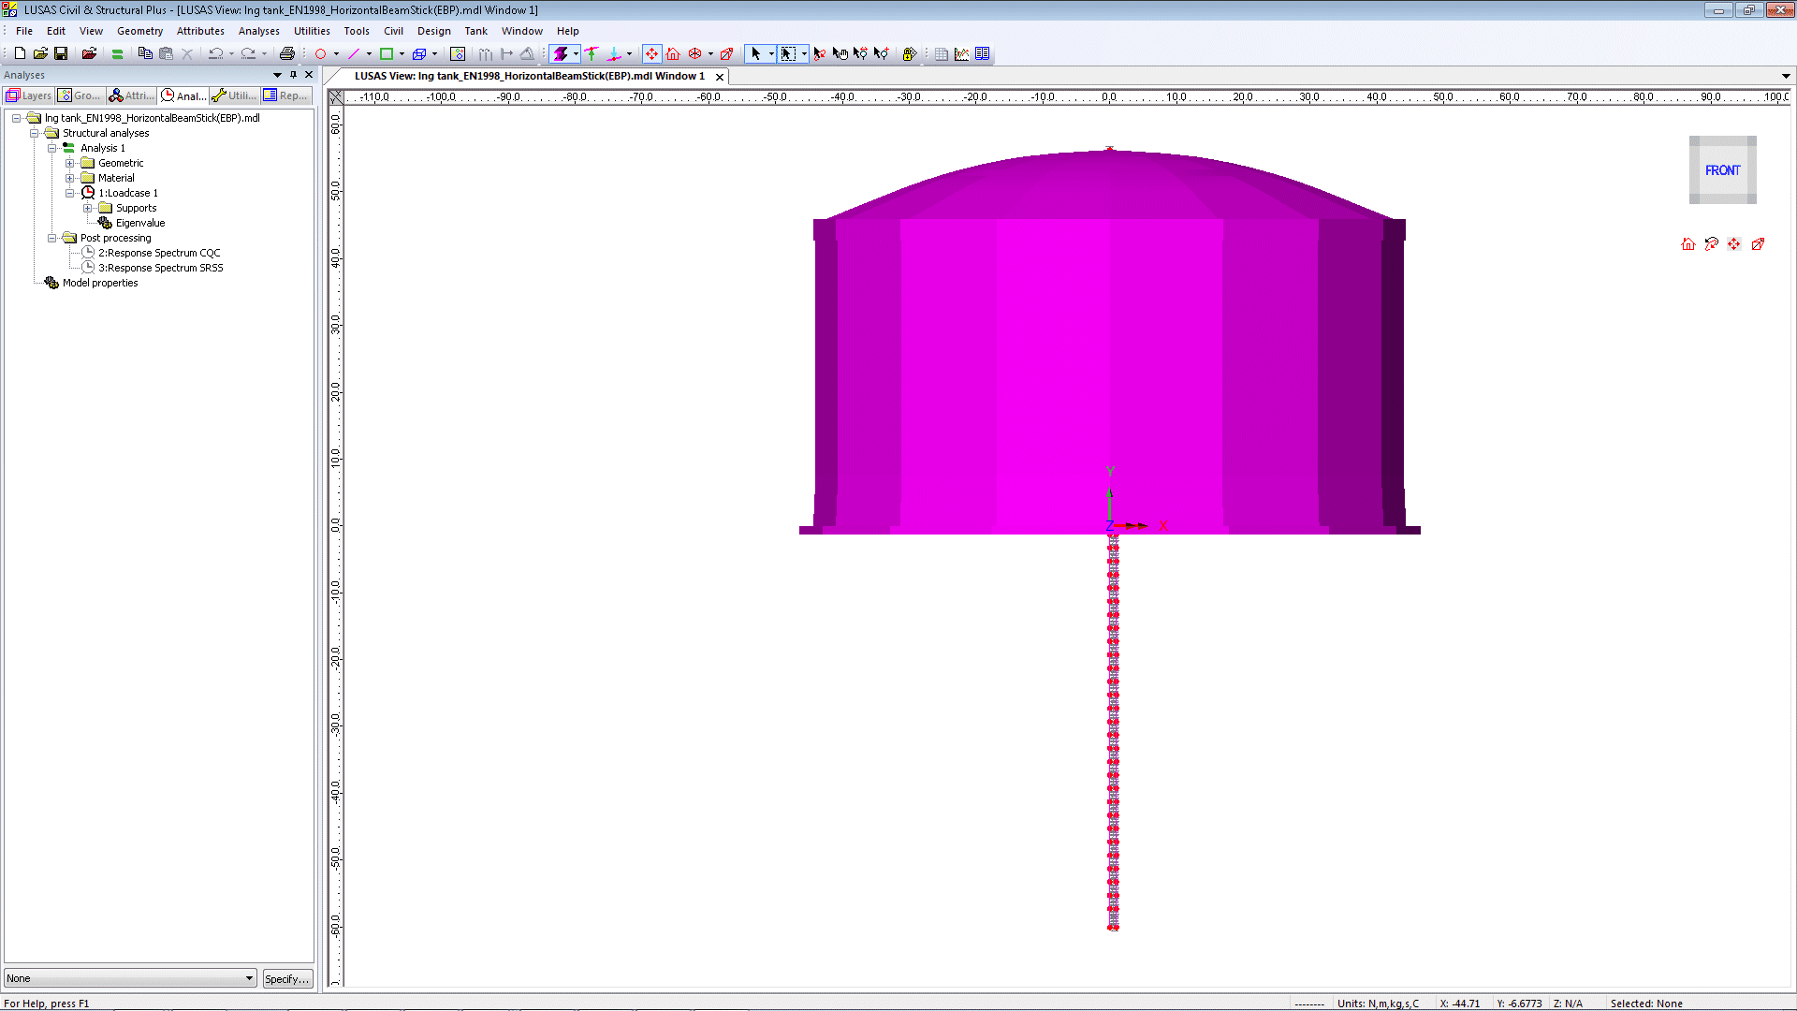Click the green surface drawing tool
Screen dimensions: 1797x1011
point(386,53)
